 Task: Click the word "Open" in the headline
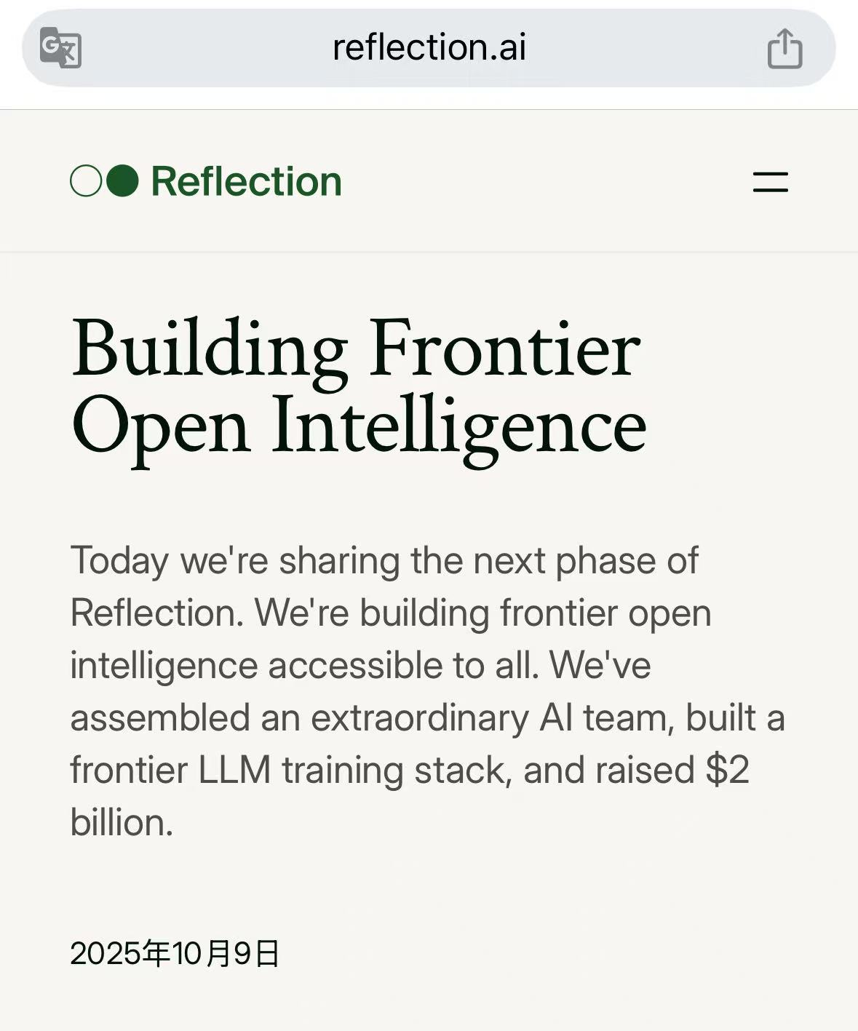coord(161,426)
